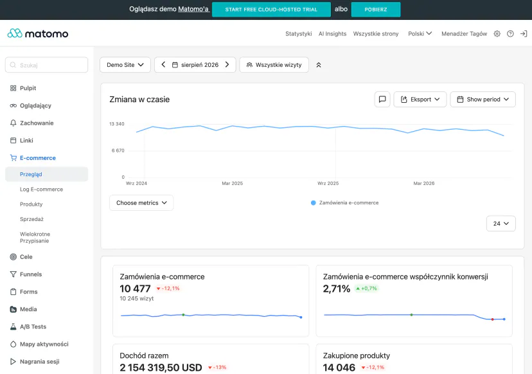Follow the Matomo'a link in banner
This screenshot has height=374, width=532.
point(194,9)
